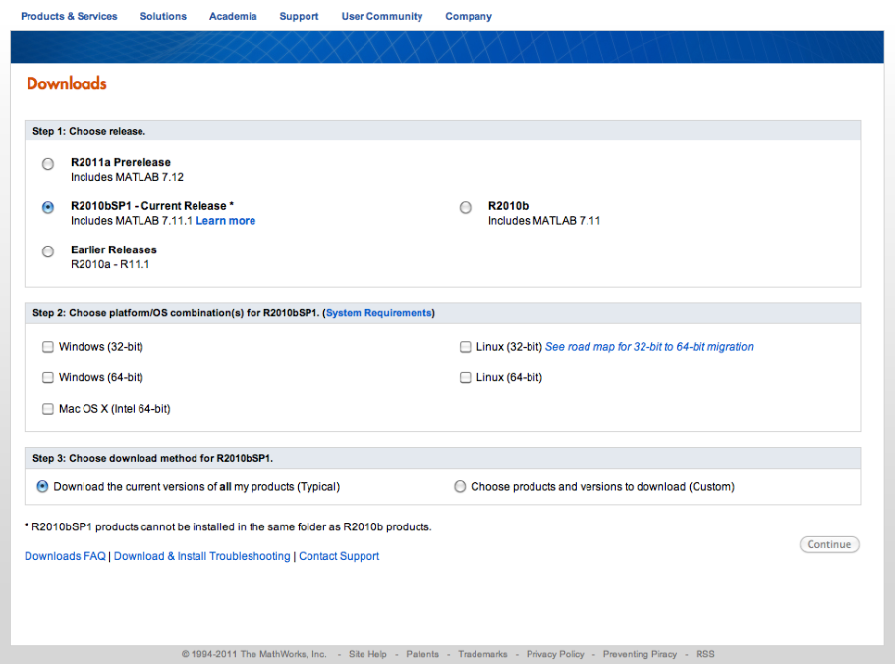895x664 pixels.
Task: Tick the Mac OS X (Intel 64-bit) checkbox
Action: [48, 409]
